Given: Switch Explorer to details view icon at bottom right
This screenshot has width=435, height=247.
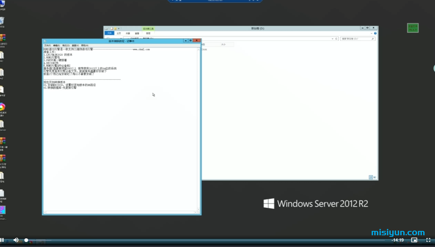Looking at the screenshot, I should click(371, 177).
